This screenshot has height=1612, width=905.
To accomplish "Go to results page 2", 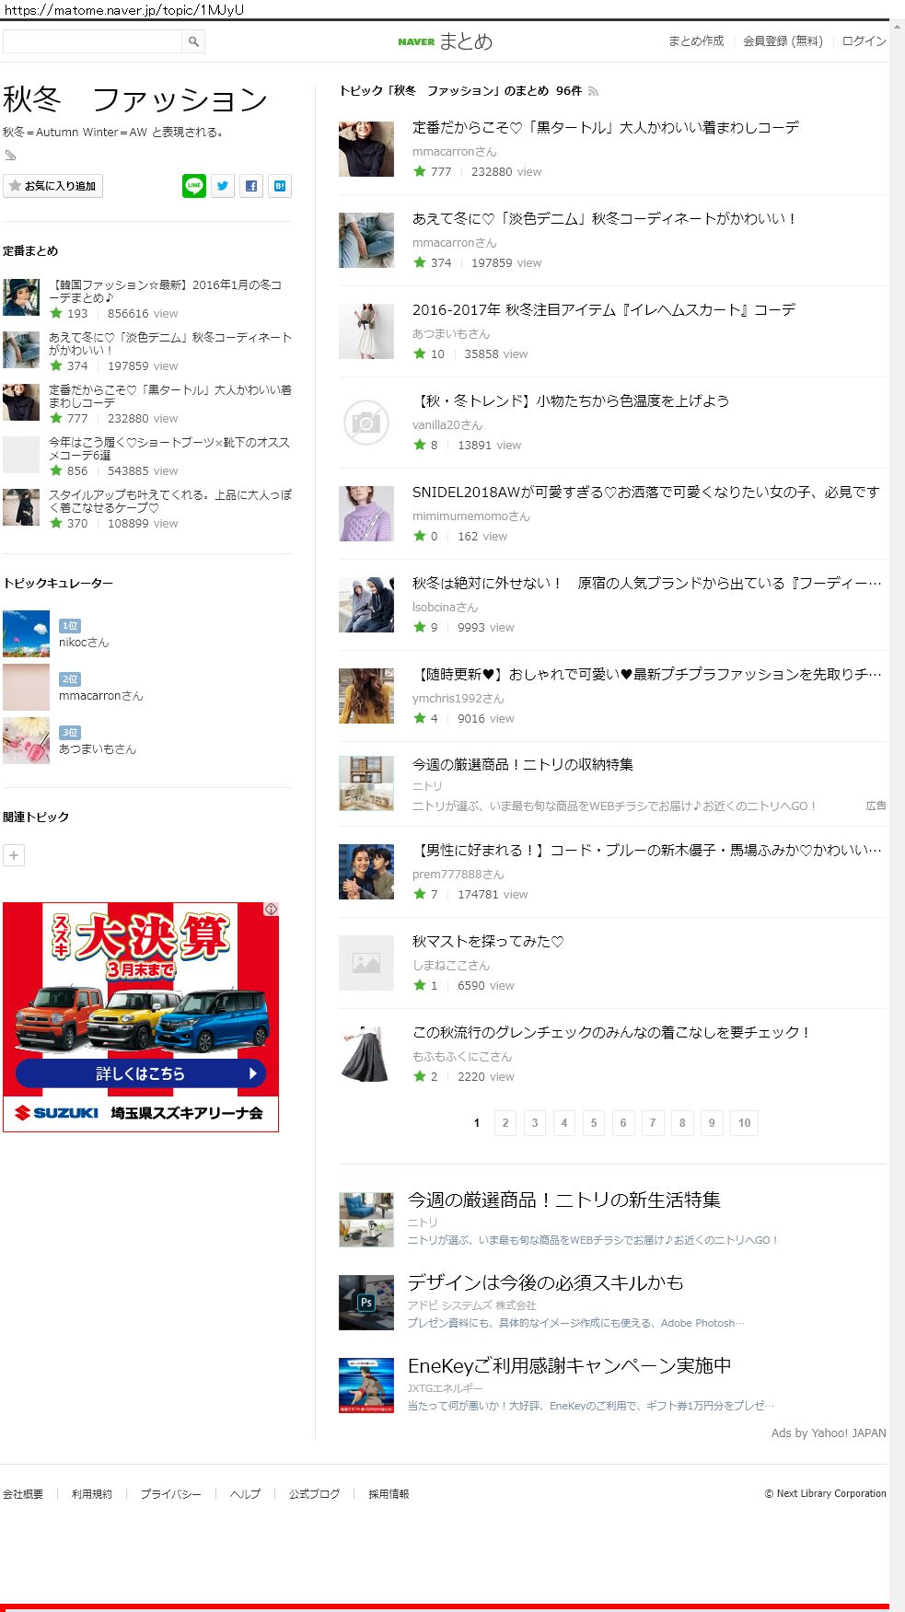I will (x=505, y=1123).
